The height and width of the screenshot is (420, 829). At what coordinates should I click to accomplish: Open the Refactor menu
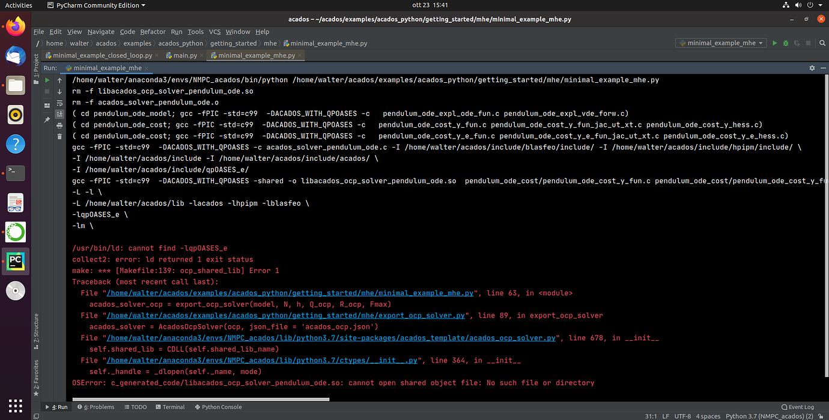[153, 32]
